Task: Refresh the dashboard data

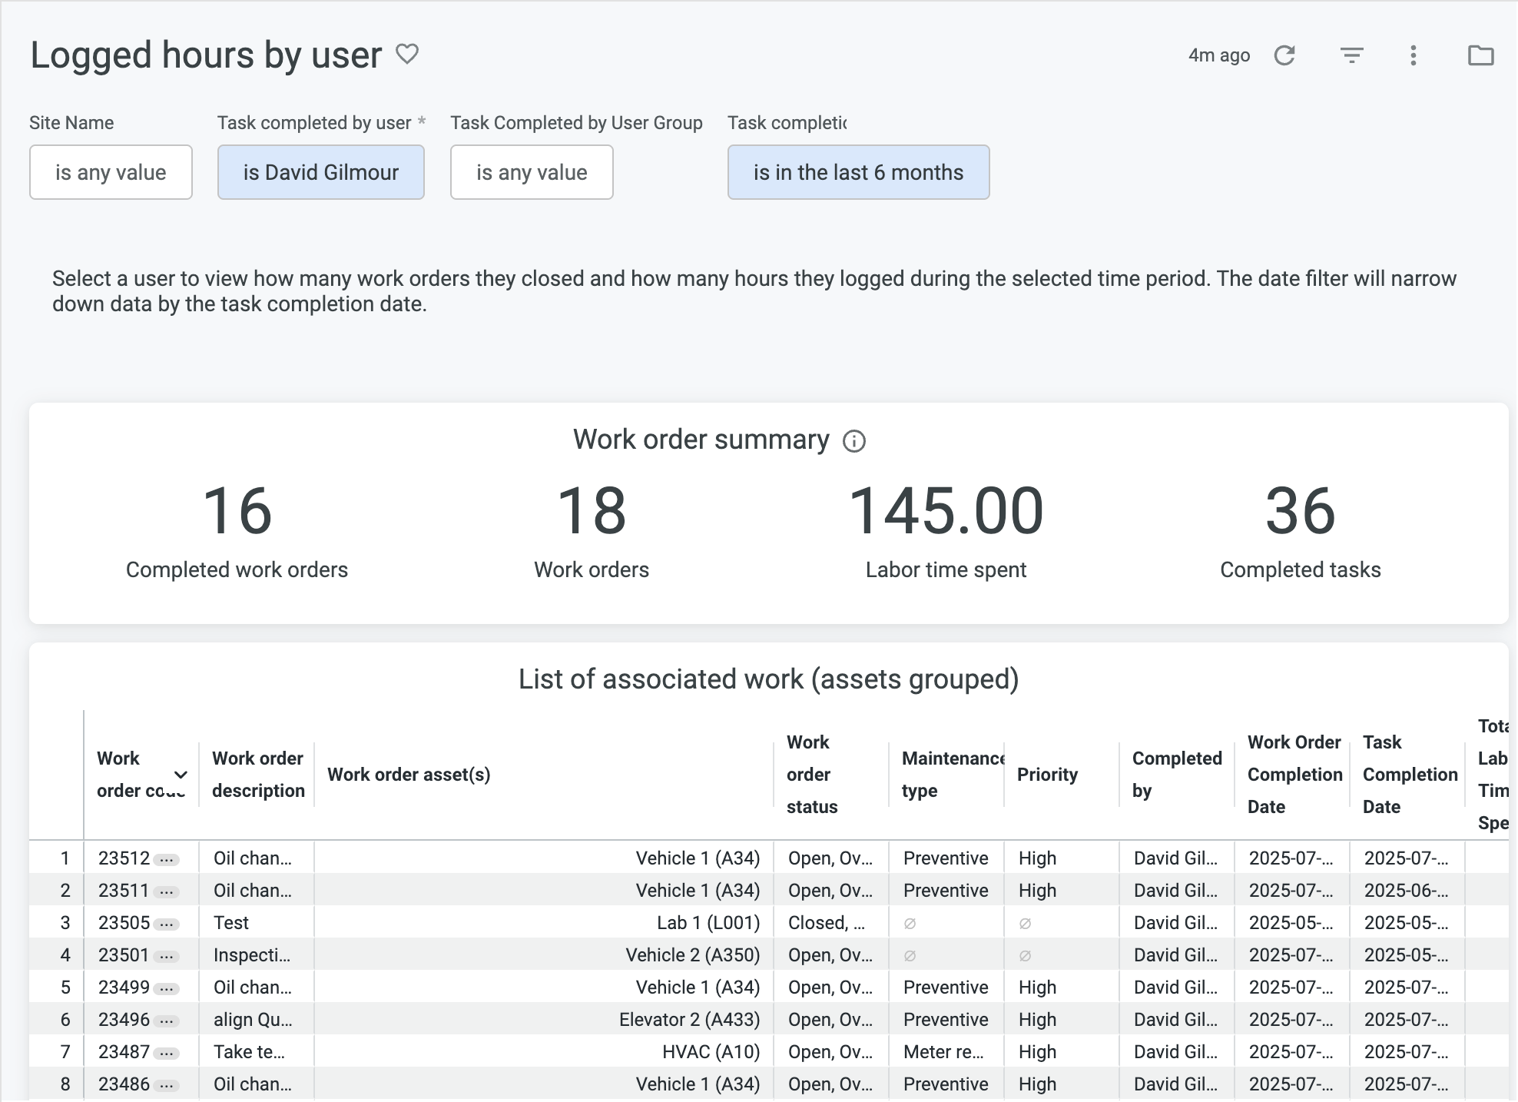Action: [x=1285, y=55]
